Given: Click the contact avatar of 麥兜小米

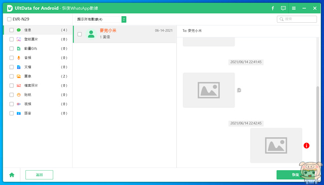Looking at the screenshot, I should coord(91,34).
